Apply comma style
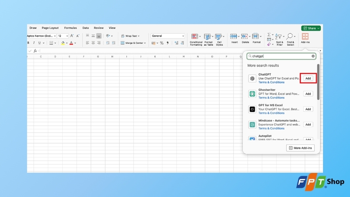Image resolution: width=350 pixels, height=197 pixels. pyautogui.click(x=168, y=43)
